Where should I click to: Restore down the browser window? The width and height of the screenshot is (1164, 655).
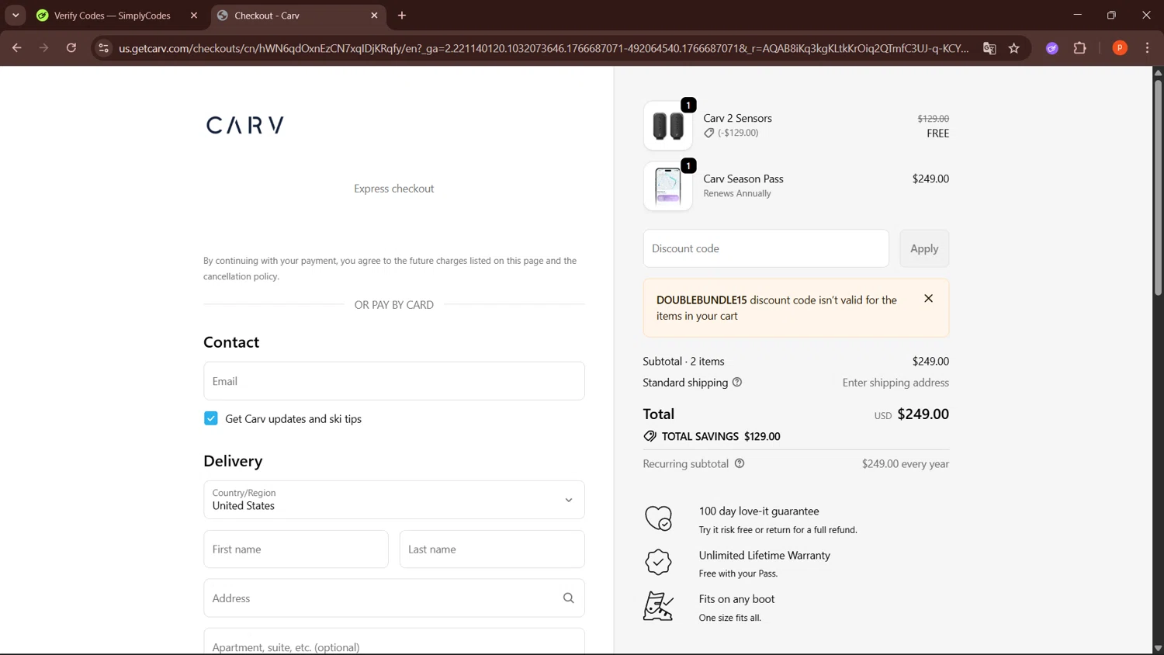pos(1112,16)
